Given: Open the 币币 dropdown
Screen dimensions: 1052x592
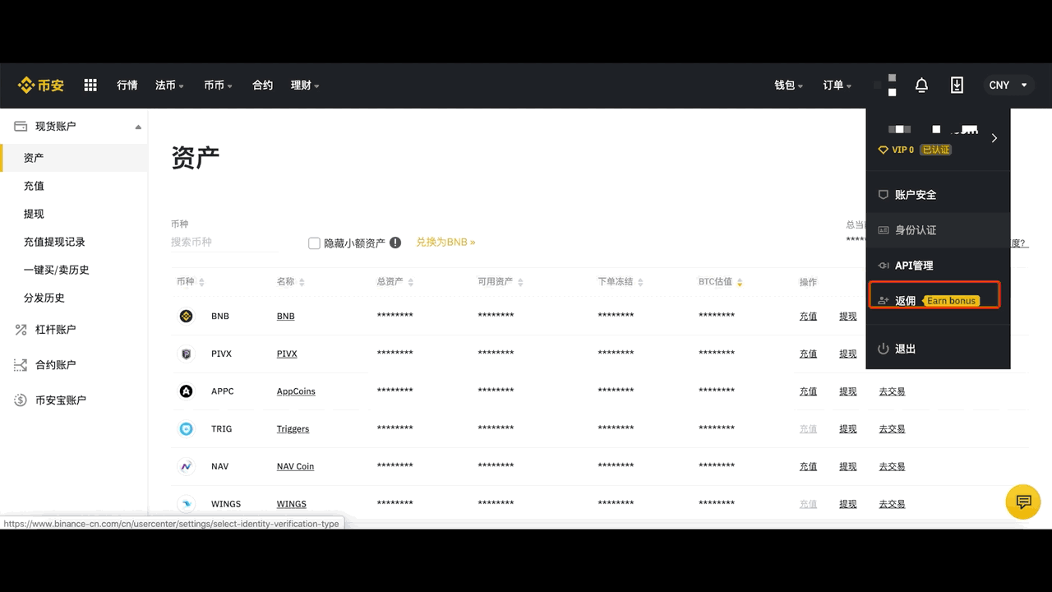Looking at the screenshot, I should coord(218,86).
